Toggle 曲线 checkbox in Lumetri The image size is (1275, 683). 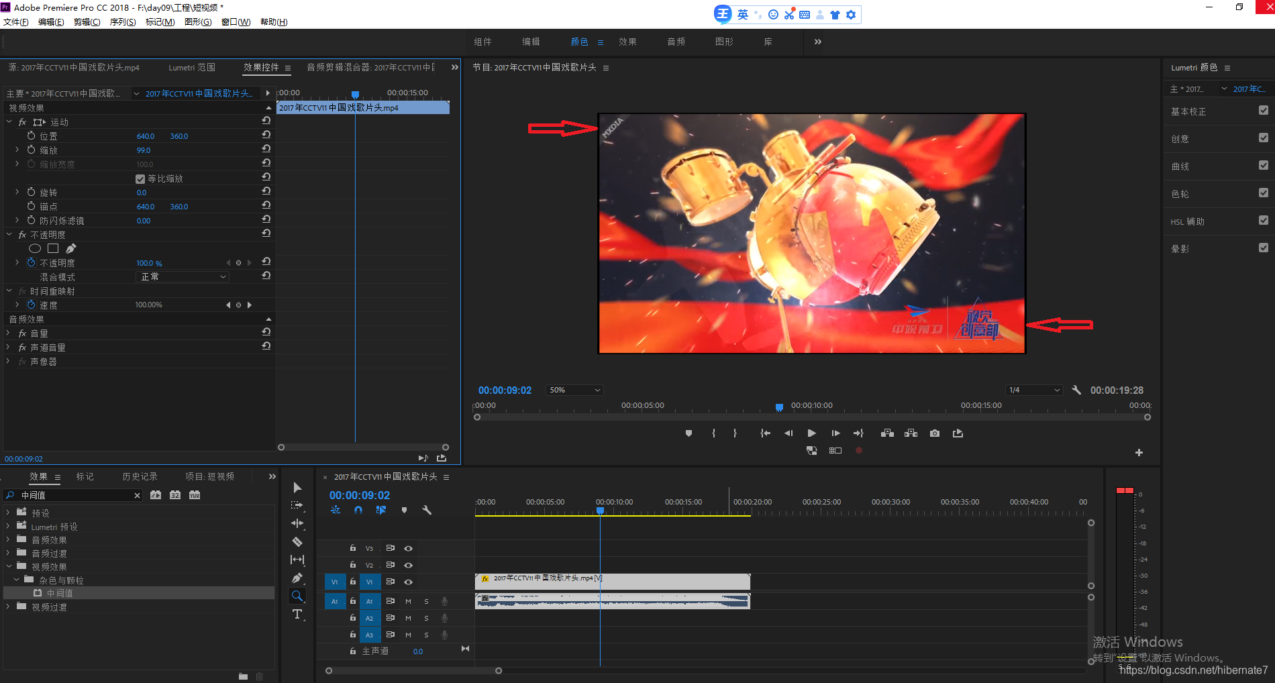click(1264, 166)
